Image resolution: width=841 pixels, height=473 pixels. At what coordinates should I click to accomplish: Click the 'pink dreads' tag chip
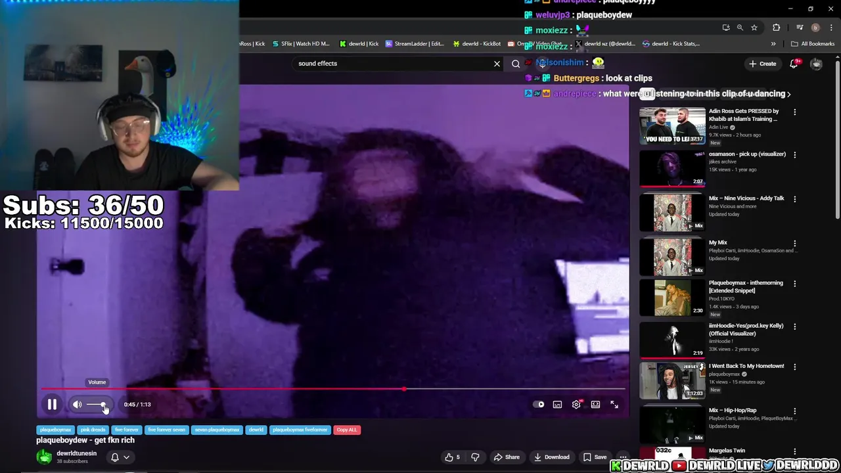(x=93, y=430)
